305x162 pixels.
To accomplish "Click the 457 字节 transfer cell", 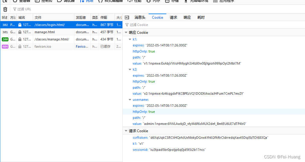I will [107, 32].
